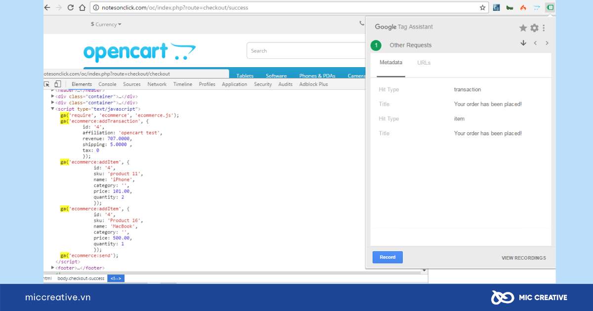Viewport: 593px width, 311px height.
Task: Click the ga('ecommerce:send') code line
Action: (x=89, y=256)
